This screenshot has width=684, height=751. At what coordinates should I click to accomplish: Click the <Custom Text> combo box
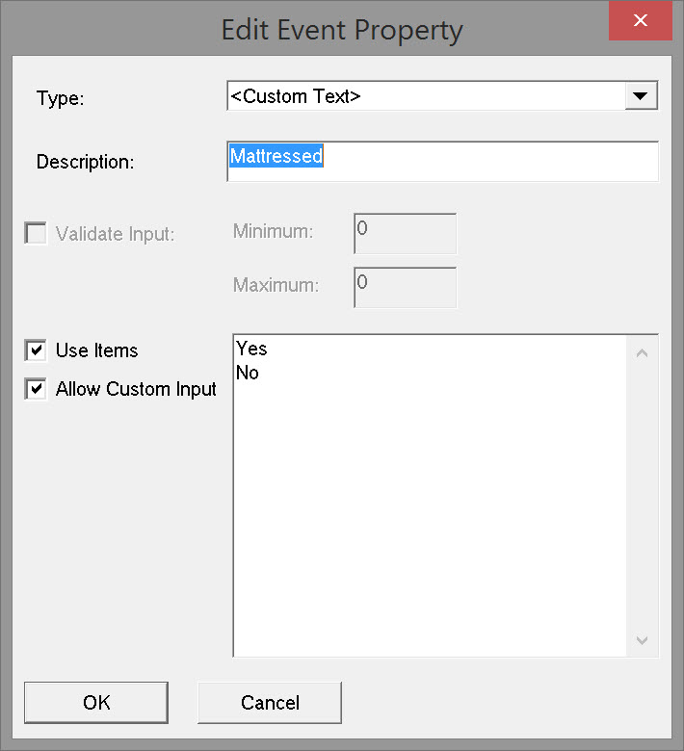coord(426,96)
